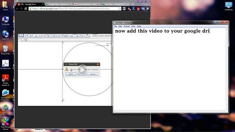Bookmark this page with the star icon
Viewport: 235px width, 132px height.
tap(119, 9)
